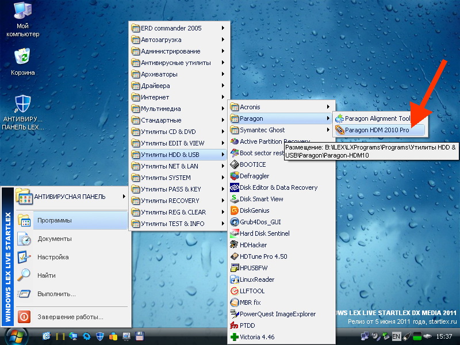Open АНТИВИРУСНАЯ ПАНЕЛЬ in the Start menu
This screenshot has width=460, height=345.
tap(70, 197)
